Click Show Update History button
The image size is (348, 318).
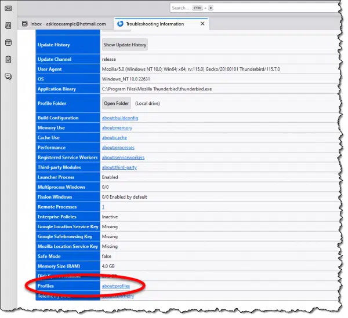pos(125,45)
